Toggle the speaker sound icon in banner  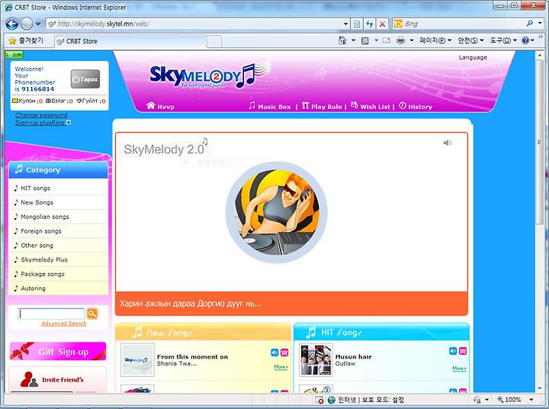pos(448,143)
